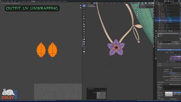Select the Annotate tool
This screenshot has width=181, height=102.
[84, 22]
